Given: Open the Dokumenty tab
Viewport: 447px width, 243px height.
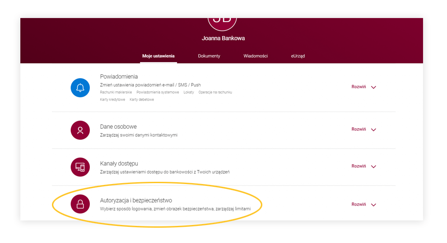Looking at the screenshot, I should tap(209, 56).
